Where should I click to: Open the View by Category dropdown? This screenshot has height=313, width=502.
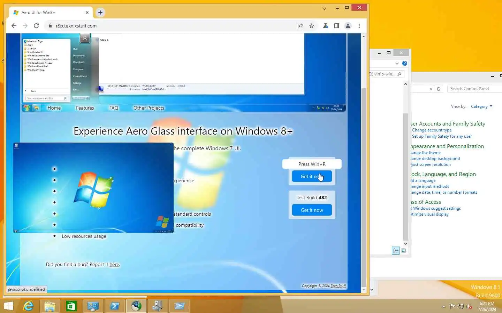[482, 106]
